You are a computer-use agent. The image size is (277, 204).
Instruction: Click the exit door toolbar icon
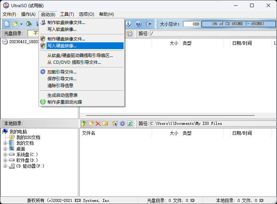[x=148, y=24]
